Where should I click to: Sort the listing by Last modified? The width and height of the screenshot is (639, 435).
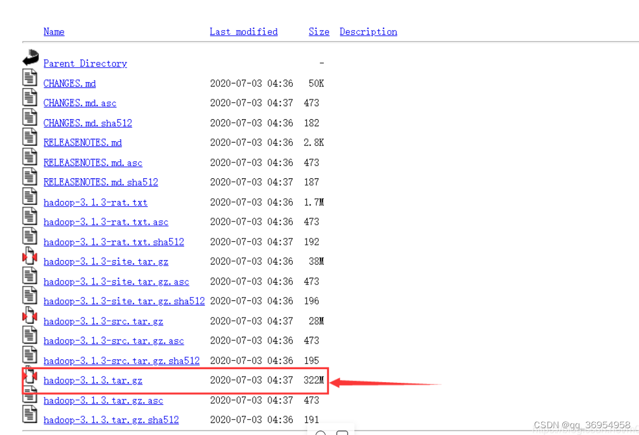243,31
